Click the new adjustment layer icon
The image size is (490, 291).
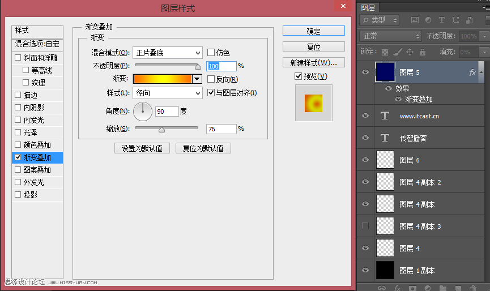(x=428, y=288)
